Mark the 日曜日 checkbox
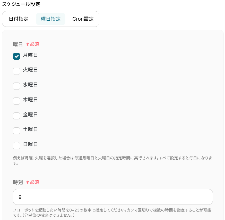 [x=16, y=146]
